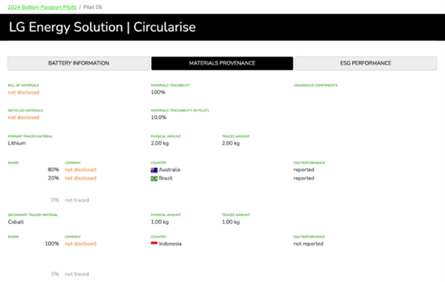Click the Australia flag icon

154,170
